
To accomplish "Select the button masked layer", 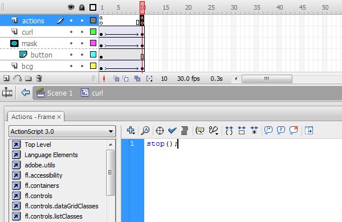I will point(42,55).
